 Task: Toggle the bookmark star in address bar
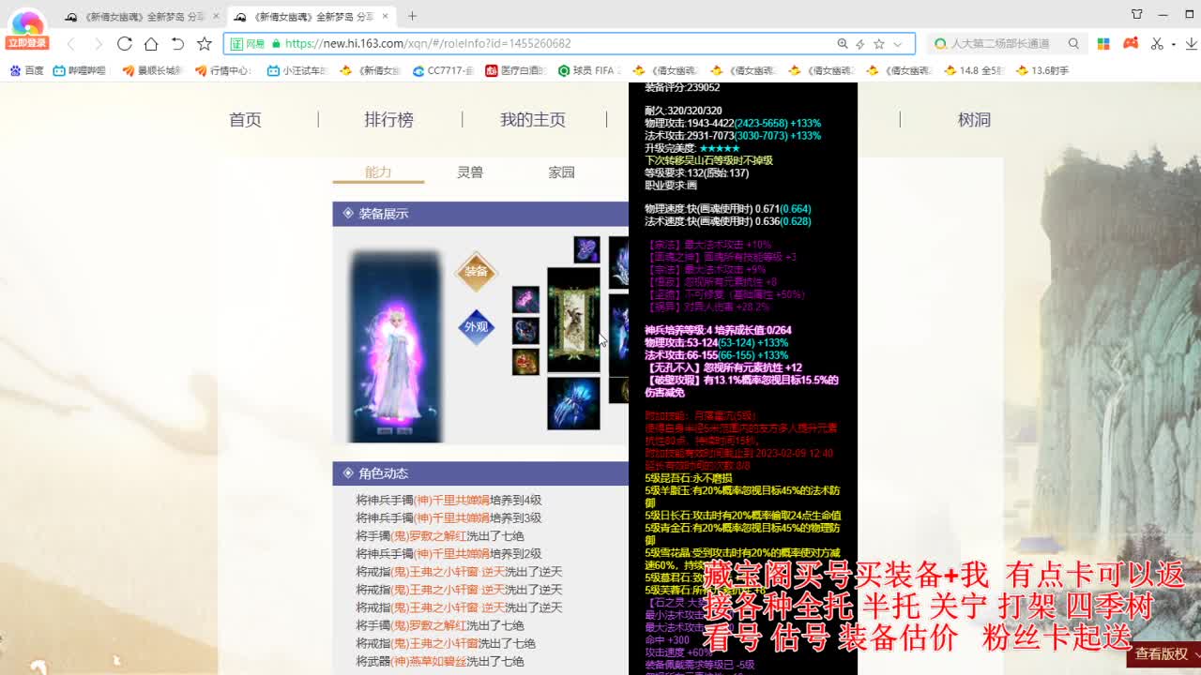pyautogui.click(x=880, y=44)
